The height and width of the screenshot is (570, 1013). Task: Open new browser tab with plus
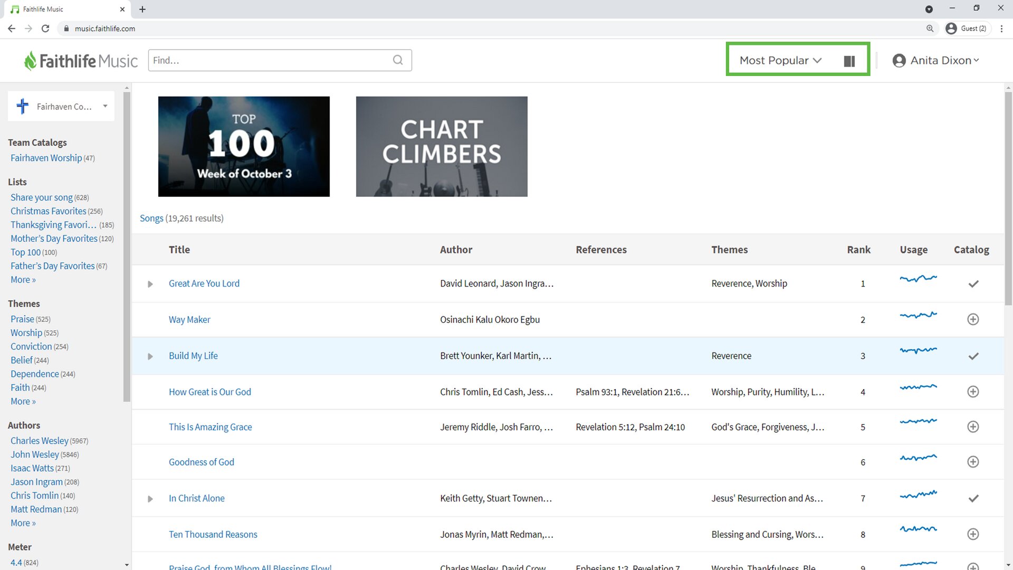click(142, 9)
